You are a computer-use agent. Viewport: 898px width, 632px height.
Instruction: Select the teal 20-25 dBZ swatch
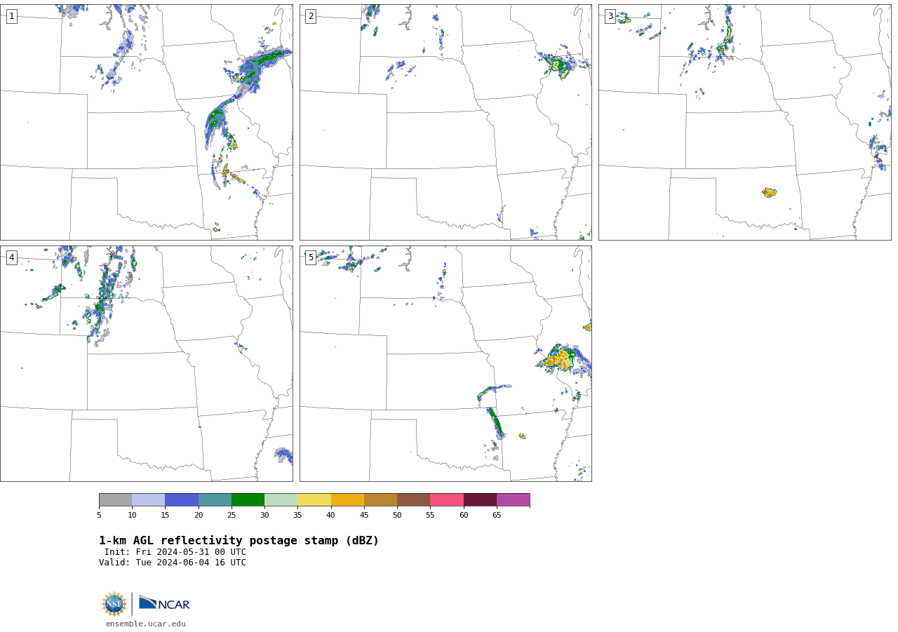[x=215, y=499]
